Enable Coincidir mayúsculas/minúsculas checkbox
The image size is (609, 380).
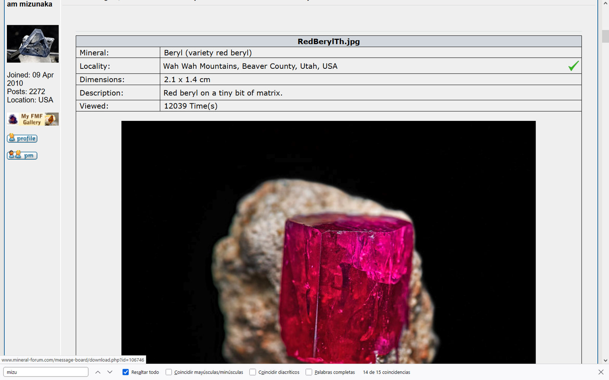click(x=169, y=372)
